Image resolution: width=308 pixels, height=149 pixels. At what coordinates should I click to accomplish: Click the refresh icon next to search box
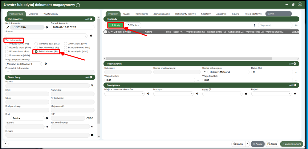tap(296, 25)
